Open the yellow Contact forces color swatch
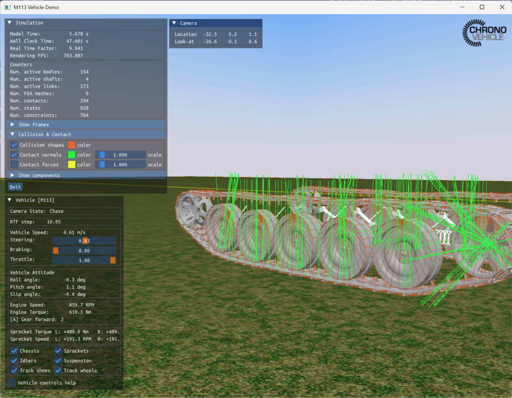This screenshot has width=512, height=398. pos(72,164)
